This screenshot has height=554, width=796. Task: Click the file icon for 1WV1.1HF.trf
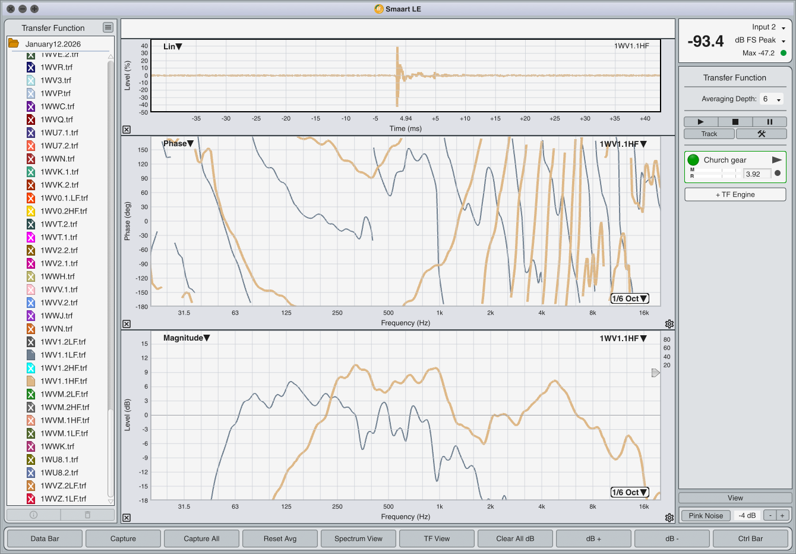(31, 381)
